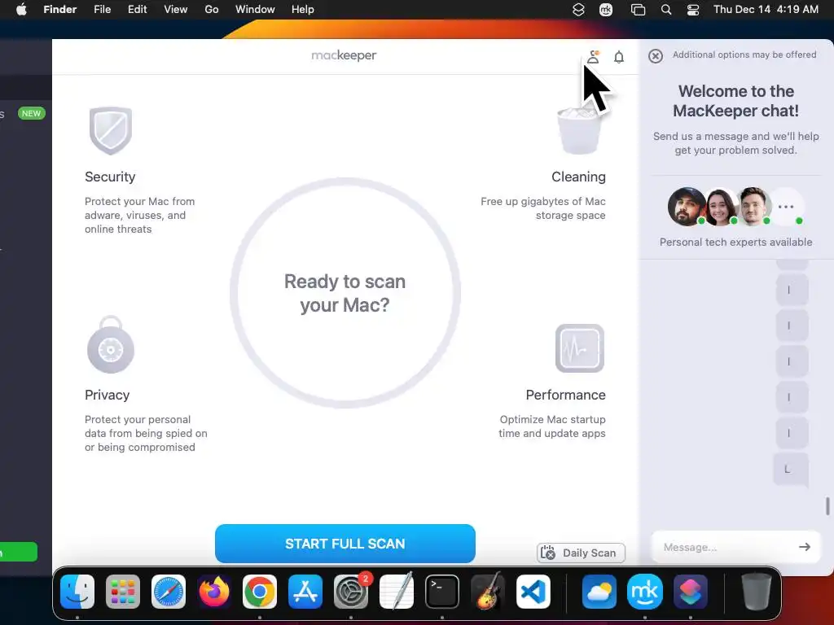Click the green button in sidebar bottom
Image resolution: width=834 pixels, height=625 pixels.
pyautogui.click(x=19, y=552)
